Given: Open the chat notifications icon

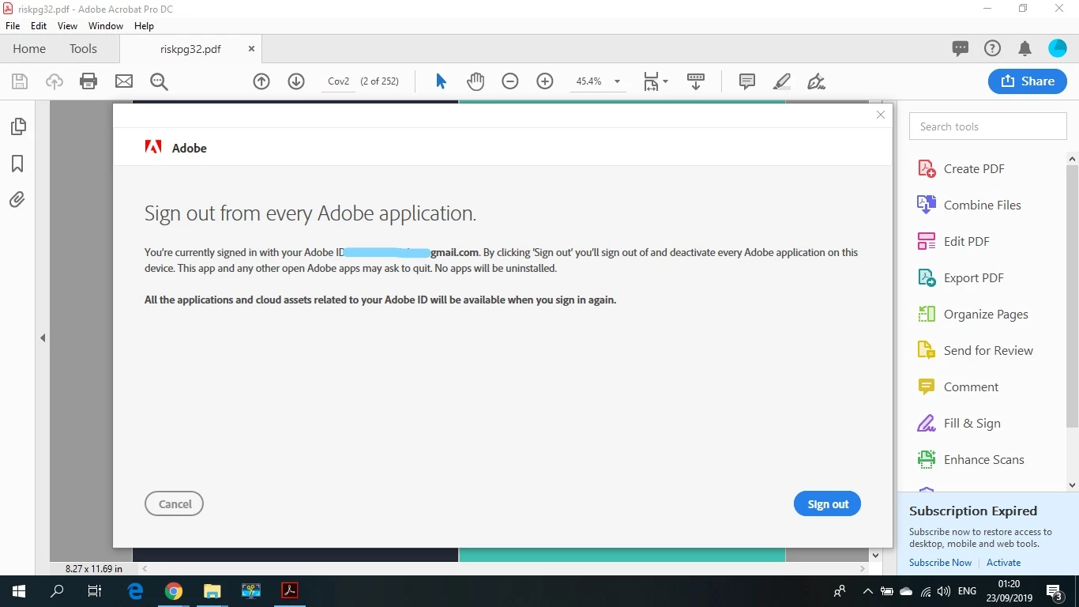Looking at the screenshot, I should point(961,48).
